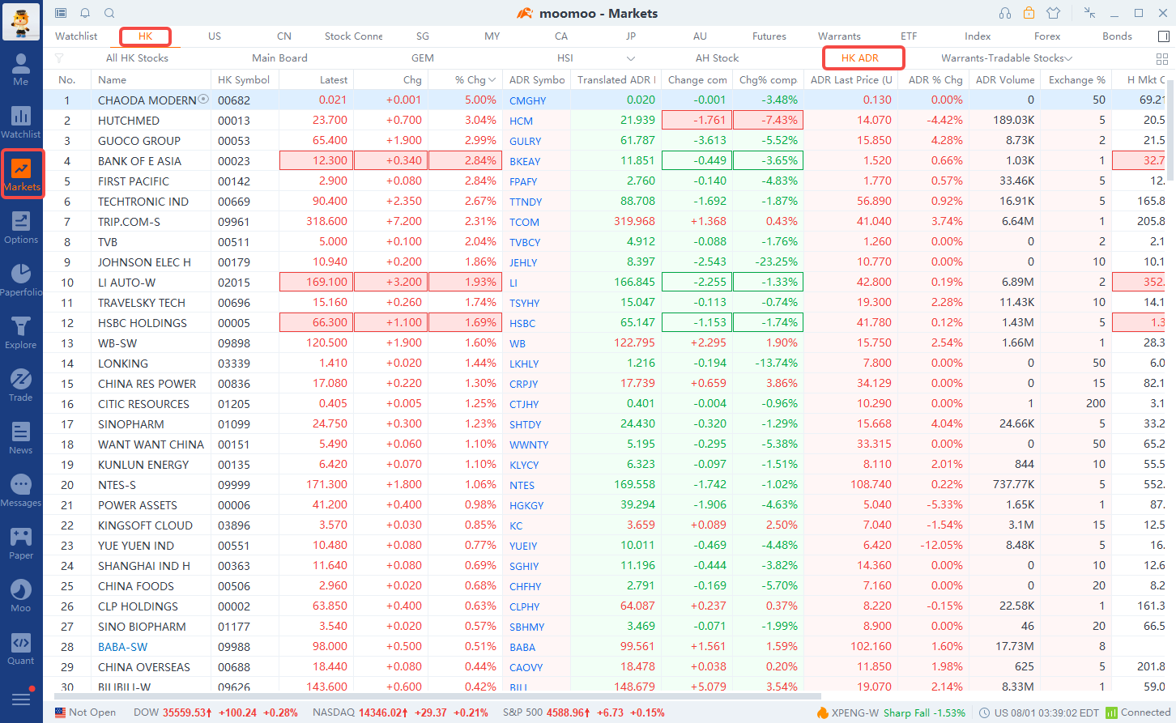This screenshot has width=1176, height=723.
Task: Click the flame icon by XPENG-W alert
Action: click(822, 712)
